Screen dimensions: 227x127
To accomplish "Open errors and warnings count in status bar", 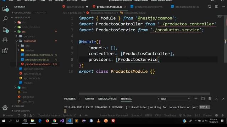I will (29, 115).
